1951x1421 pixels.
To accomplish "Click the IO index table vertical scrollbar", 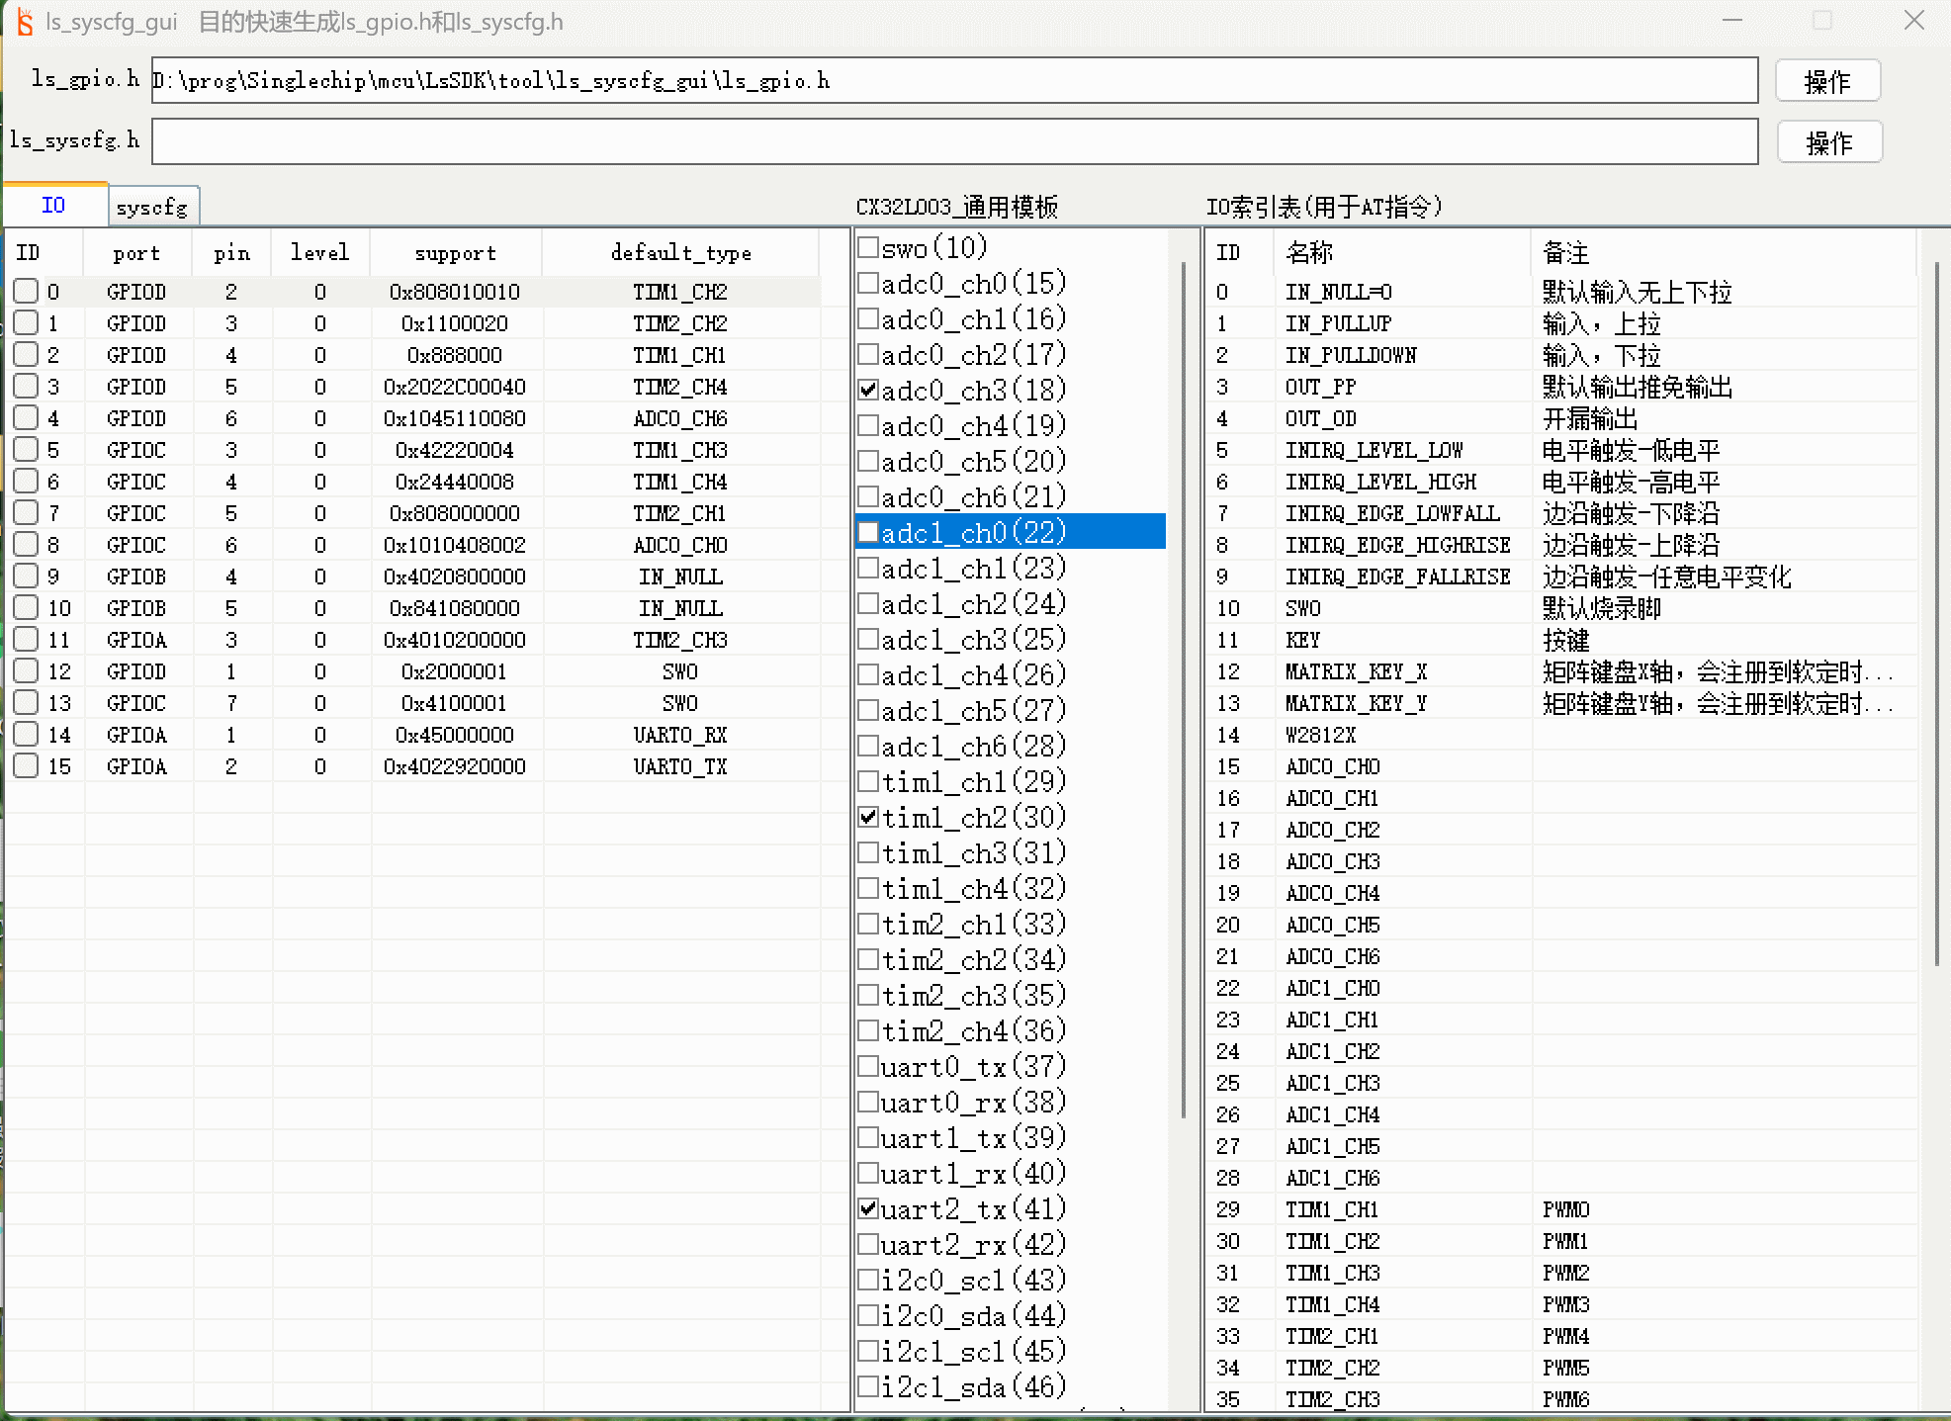I will (x=1936, y=613).
